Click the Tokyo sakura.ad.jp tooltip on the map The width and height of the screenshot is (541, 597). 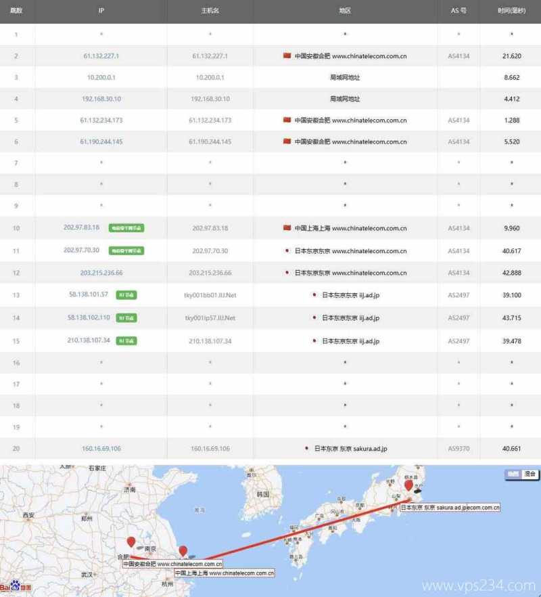pos(450,508)
